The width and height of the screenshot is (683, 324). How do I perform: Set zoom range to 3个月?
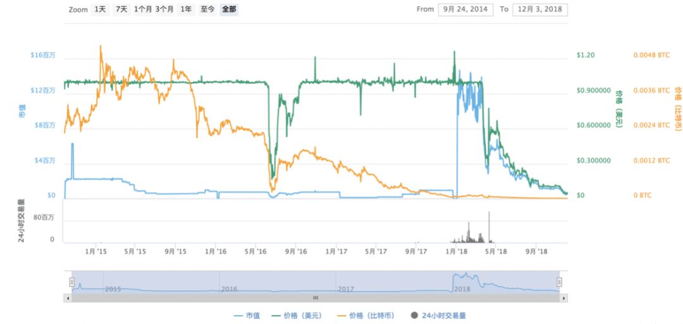pos(164,9)
